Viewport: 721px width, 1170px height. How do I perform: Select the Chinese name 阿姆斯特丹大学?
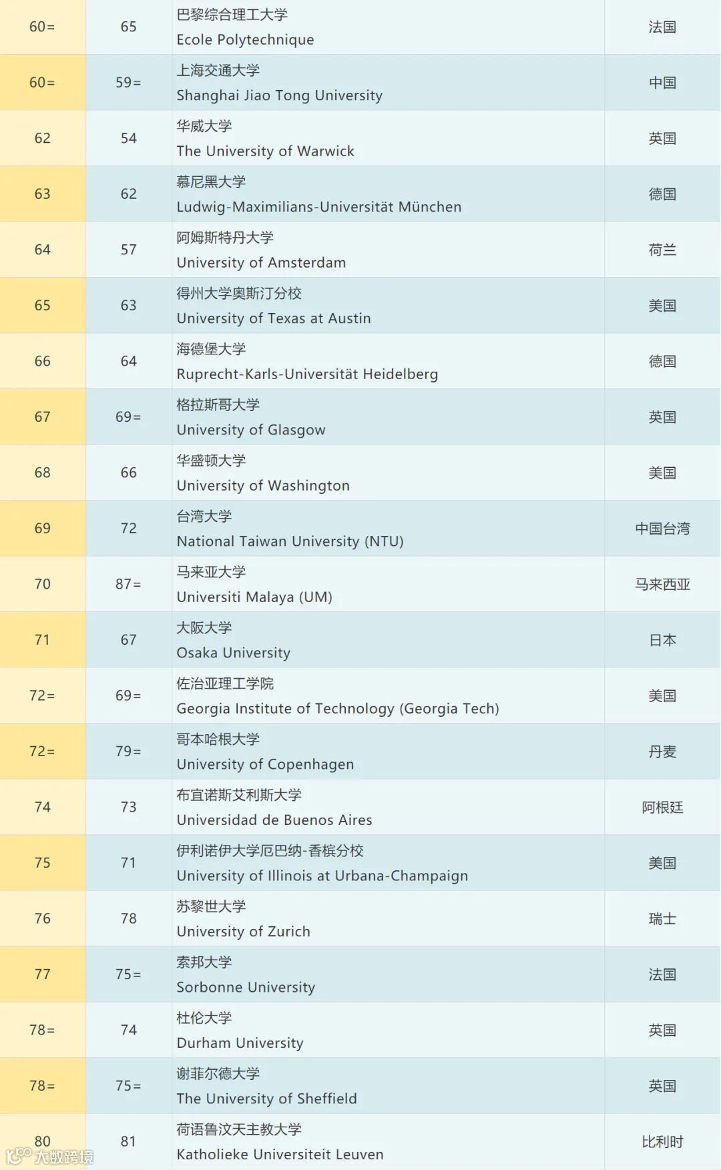click(225, 238)
